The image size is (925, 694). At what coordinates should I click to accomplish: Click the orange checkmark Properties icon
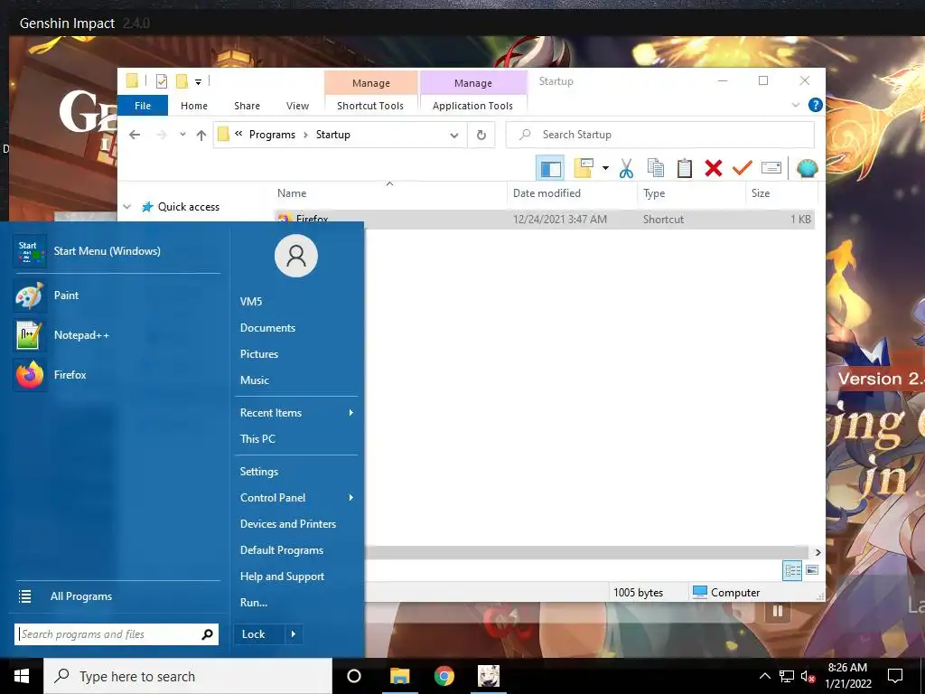click(x=743, y=168)
